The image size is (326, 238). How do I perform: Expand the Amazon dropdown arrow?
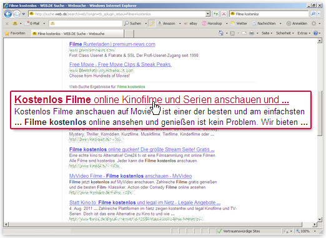(x=180, y=24)
